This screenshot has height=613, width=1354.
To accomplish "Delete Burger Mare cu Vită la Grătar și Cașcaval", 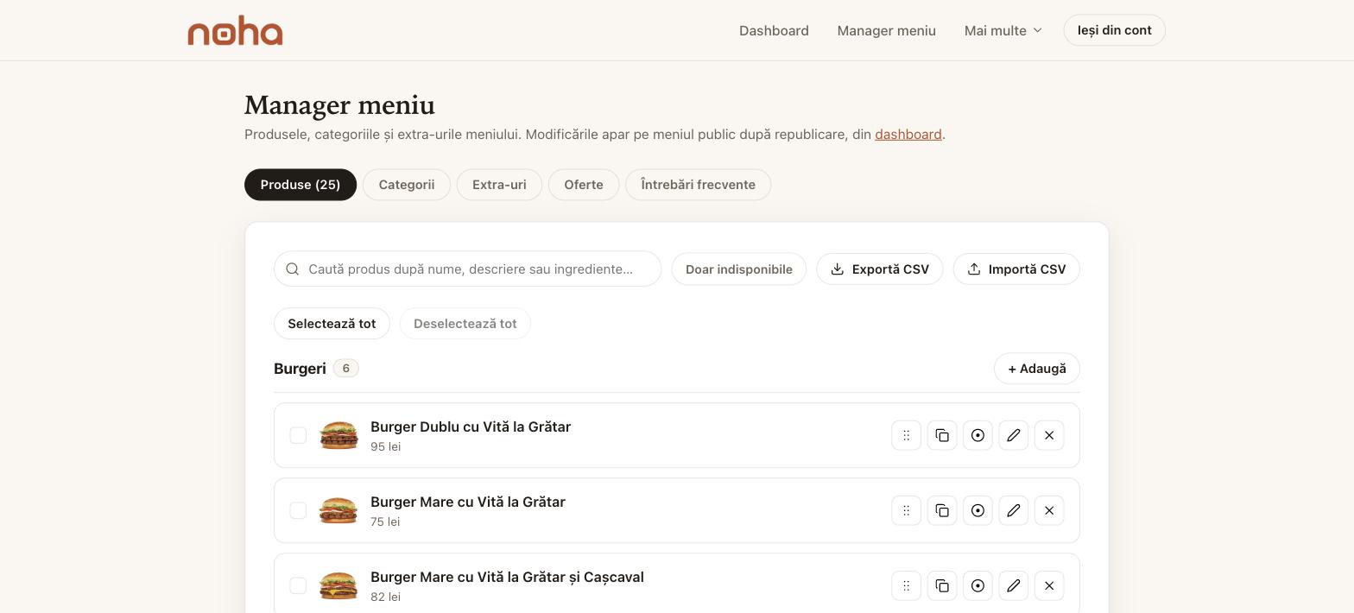I will (1049, 585).
